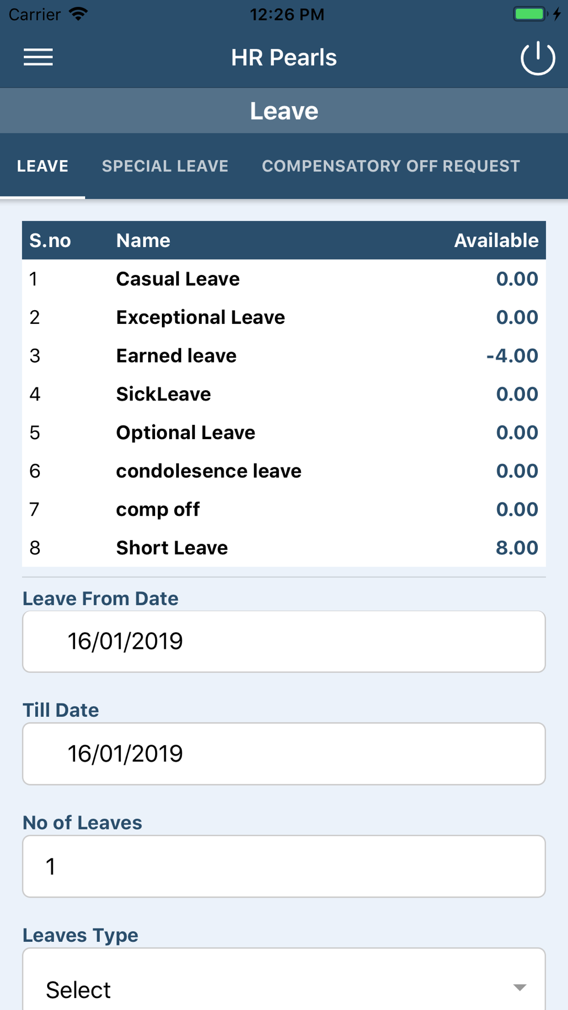Screen dimensions: 568x1010
Task: Tap the Short Leave row
Action: pos(284,548)
